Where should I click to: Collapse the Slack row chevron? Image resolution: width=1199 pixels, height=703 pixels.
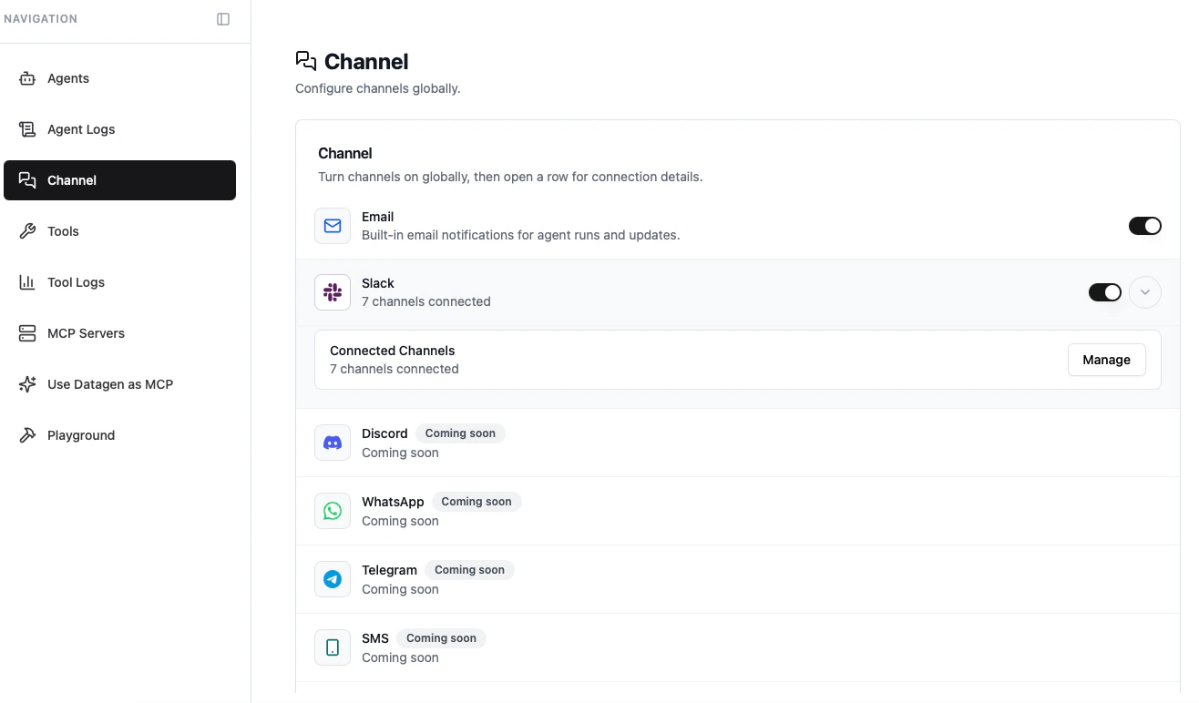[x=1145, y=292]
